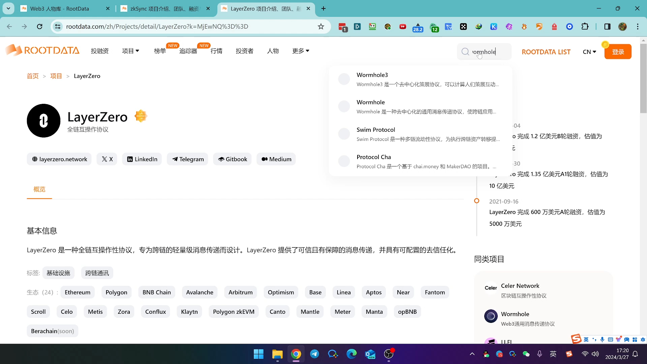Select the 概览 tab on LayerZero

click(39, 189)
